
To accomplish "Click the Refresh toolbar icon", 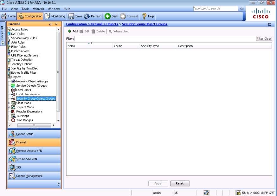I will 87,16.
